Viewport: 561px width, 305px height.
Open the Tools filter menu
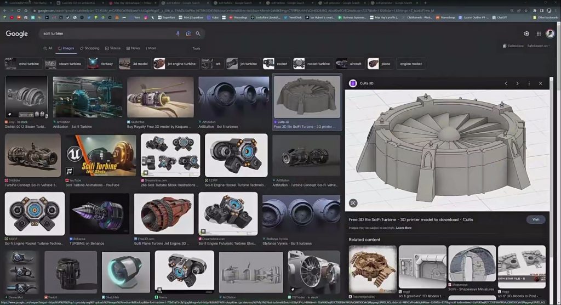pyautogui.click(x=196, y=48)
